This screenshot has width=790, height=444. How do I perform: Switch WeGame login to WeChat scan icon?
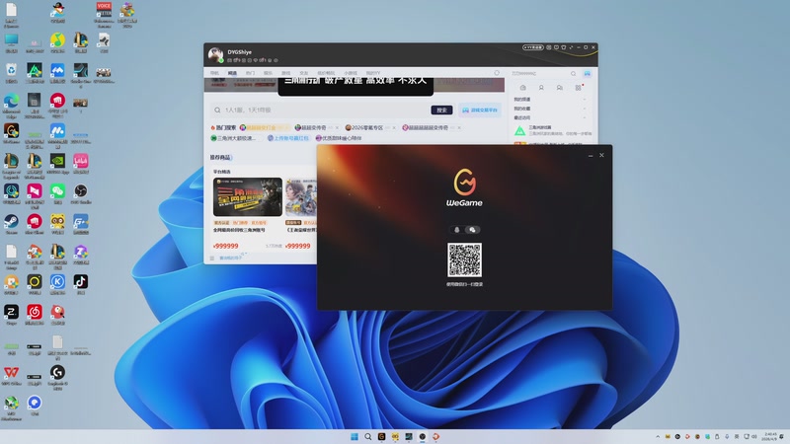473,230
